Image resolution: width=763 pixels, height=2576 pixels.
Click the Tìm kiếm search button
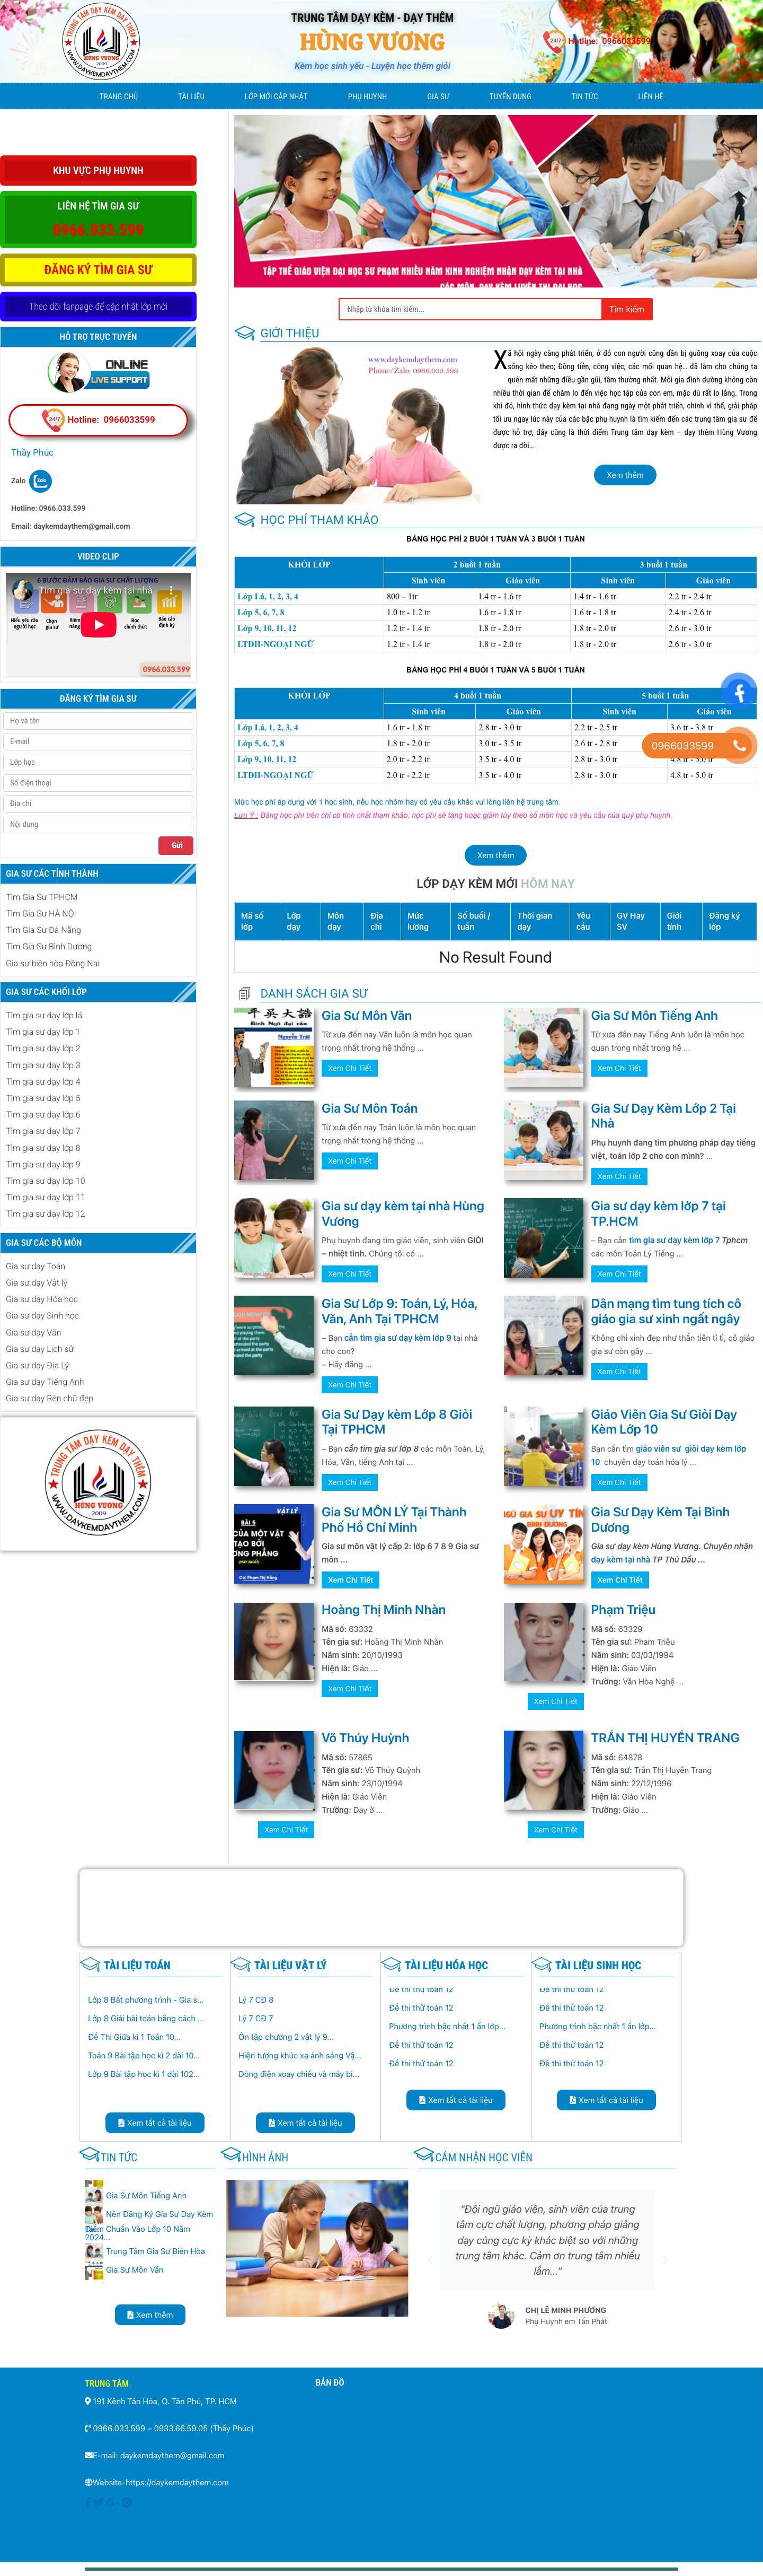tap(626, 309)
